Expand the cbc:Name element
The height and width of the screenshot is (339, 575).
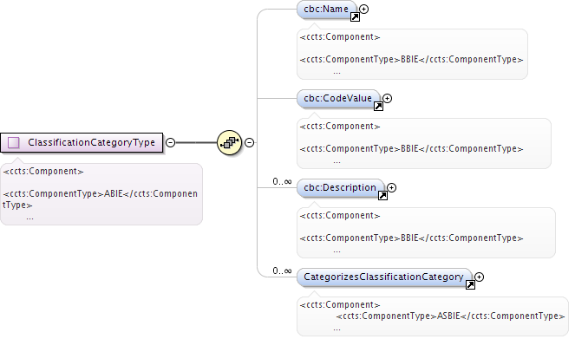(x=363, y=10)
